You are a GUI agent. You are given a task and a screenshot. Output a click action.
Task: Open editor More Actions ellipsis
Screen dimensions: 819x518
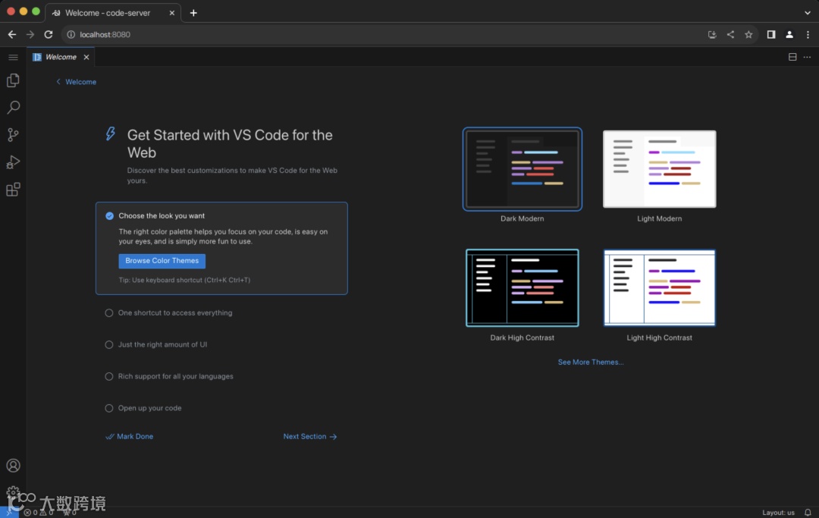pos(807,57)
